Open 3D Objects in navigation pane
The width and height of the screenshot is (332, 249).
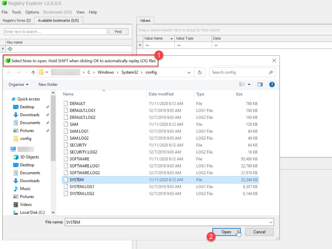click(x=29, y=157)
